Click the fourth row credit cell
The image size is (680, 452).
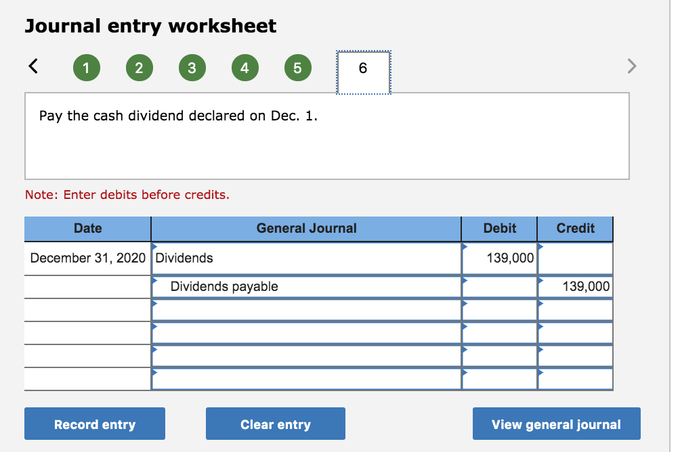pyautogui.click(x=576, y=333)
